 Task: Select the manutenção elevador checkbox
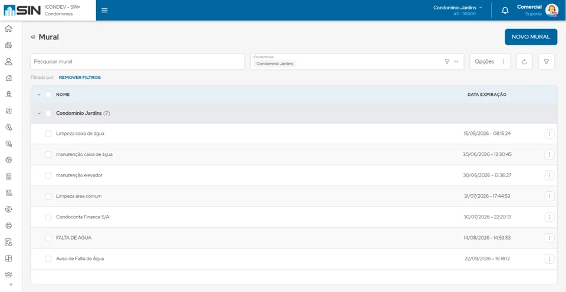(48, 175)
